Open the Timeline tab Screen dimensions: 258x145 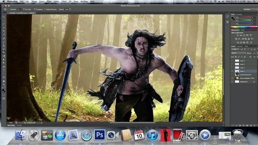(x=19, y=125)
